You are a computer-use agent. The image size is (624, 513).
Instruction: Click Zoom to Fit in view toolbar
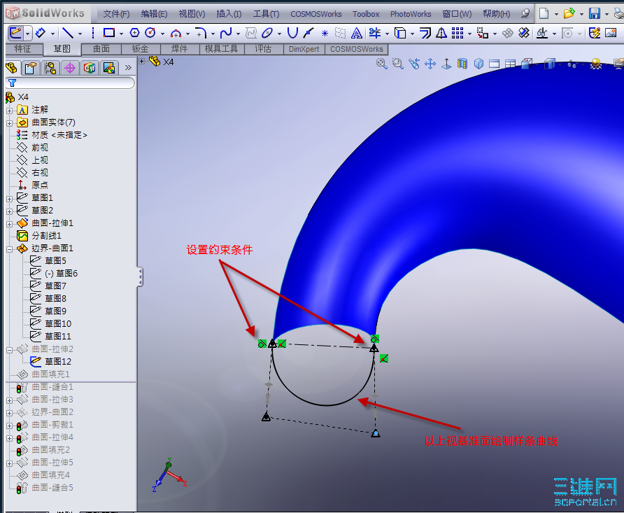point(382,64)
